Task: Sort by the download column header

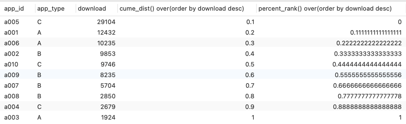Action: click(x=92, y=9)
